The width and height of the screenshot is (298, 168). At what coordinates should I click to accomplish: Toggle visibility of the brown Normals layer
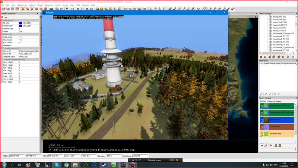point(262,127)
